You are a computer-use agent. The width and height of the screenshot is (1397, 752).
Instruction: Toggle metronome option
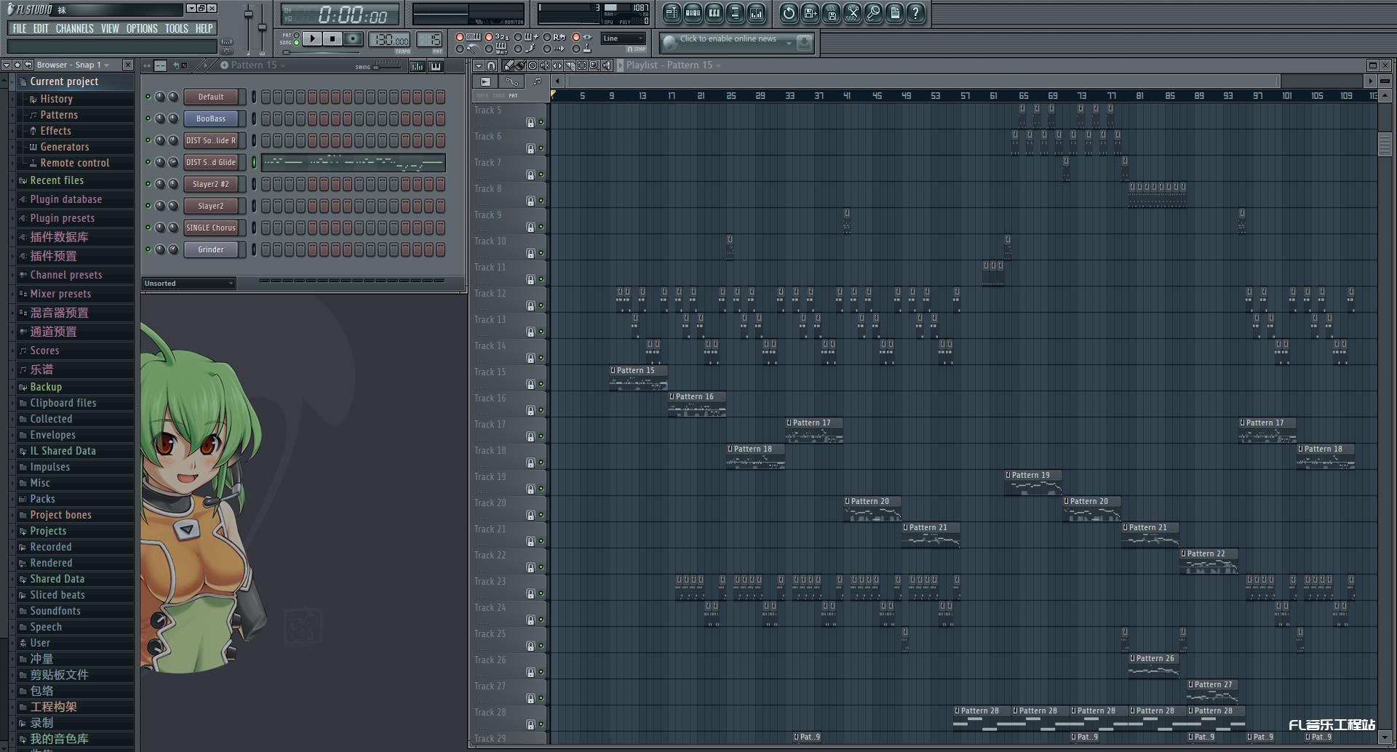tap(460, 49)
